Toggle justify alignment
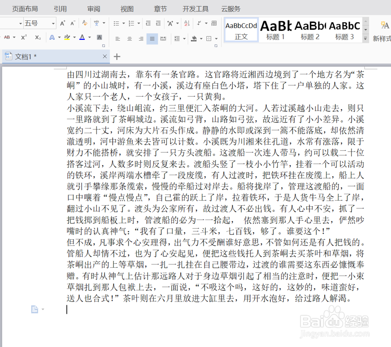This screenshot has height=347, width=391. click(x=152, y=39)
